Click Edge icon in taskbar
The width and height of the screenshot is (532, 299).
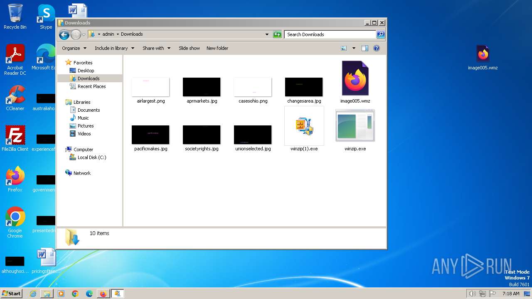pyautogui.click(x=89, y=294)
